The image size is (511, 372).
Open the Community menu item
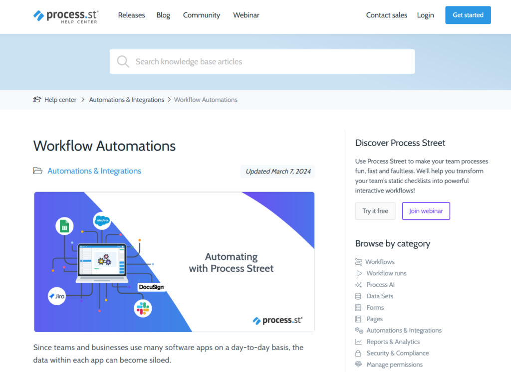coord(202,15)
